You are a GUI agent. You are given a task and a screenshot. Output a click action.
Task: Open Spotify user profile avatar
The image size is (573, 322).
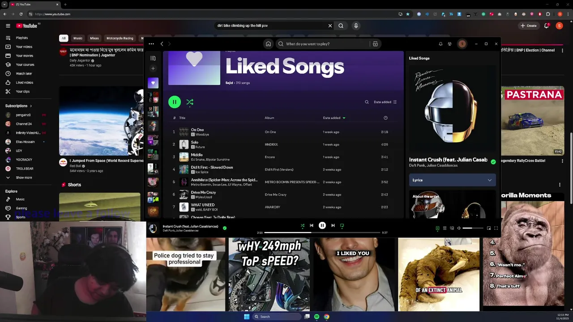tap(462, 44)
